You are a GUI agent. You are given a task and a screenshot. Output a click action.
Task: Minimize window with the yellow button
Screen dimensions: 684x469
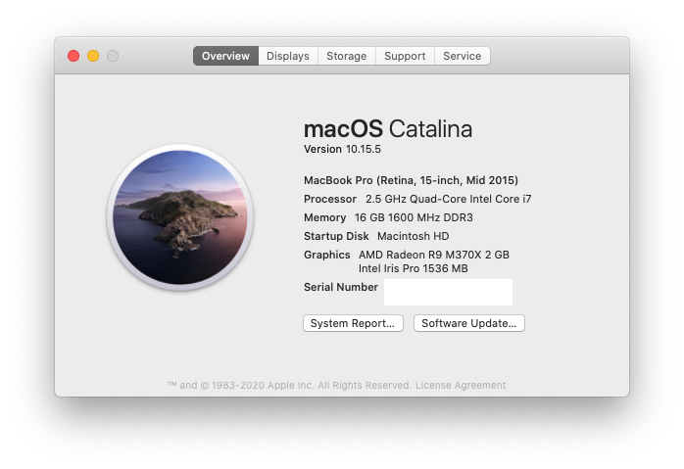point(93,56)
